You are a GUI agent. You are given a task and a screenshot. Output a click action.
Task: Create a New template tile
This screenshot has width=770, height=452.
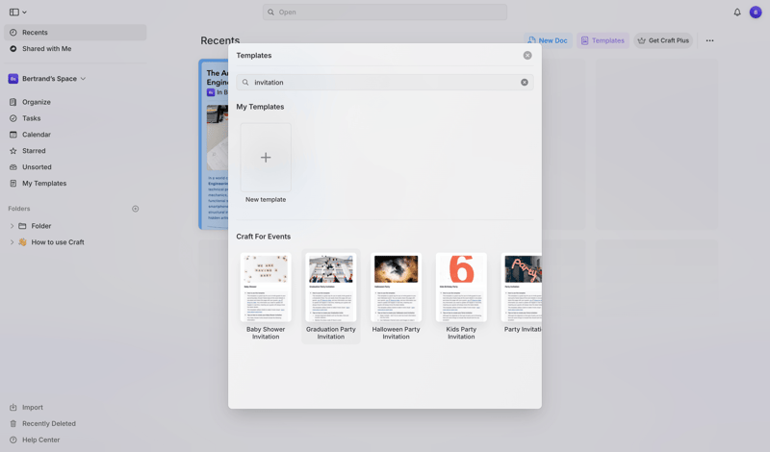coord(266,157)
